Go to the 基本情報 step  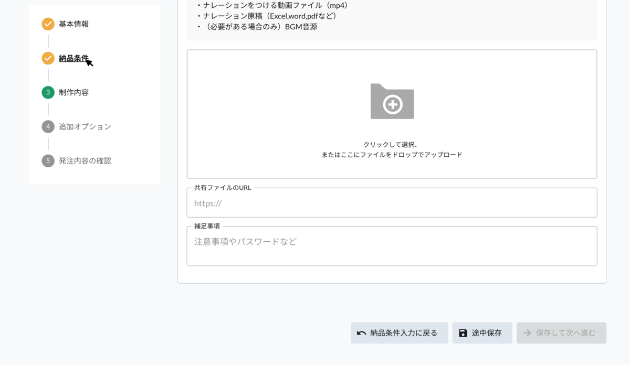(x=73, y=24)
